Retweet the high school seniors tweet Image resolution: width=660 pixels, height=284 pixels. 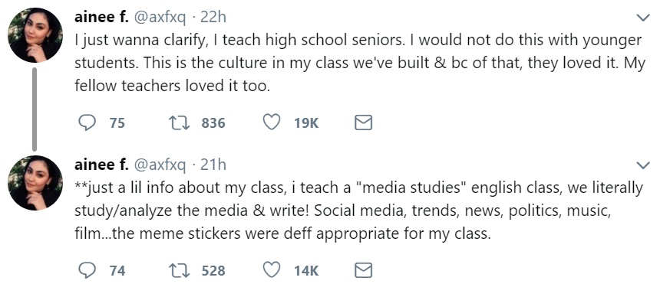[177, 122]
